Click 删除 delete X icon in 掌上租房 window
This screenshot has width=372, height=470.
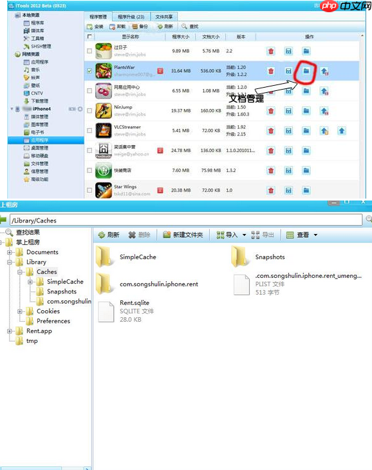[132, 235]
